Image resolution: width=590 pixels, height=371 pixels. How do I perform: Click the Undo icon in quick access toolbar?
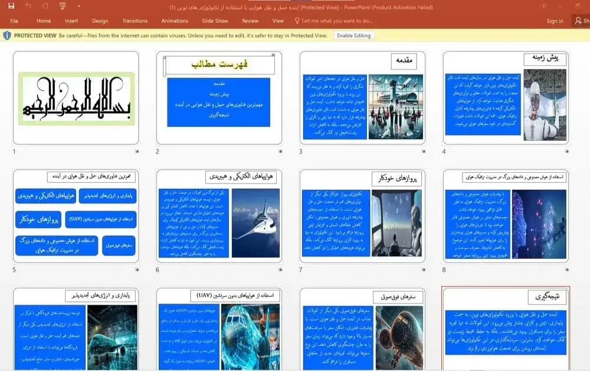(28, 6)
